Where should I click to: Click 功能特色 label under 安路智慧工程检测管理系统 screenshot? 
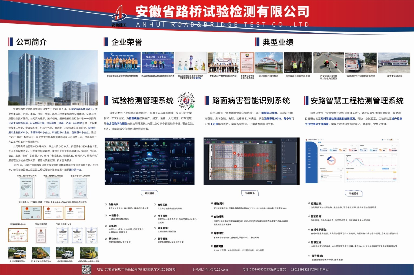[353, 193]
